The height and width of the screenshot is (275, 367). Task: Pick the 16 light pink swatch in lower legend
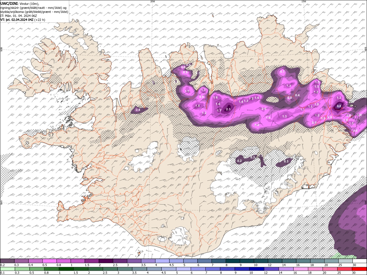click(300, 269)
